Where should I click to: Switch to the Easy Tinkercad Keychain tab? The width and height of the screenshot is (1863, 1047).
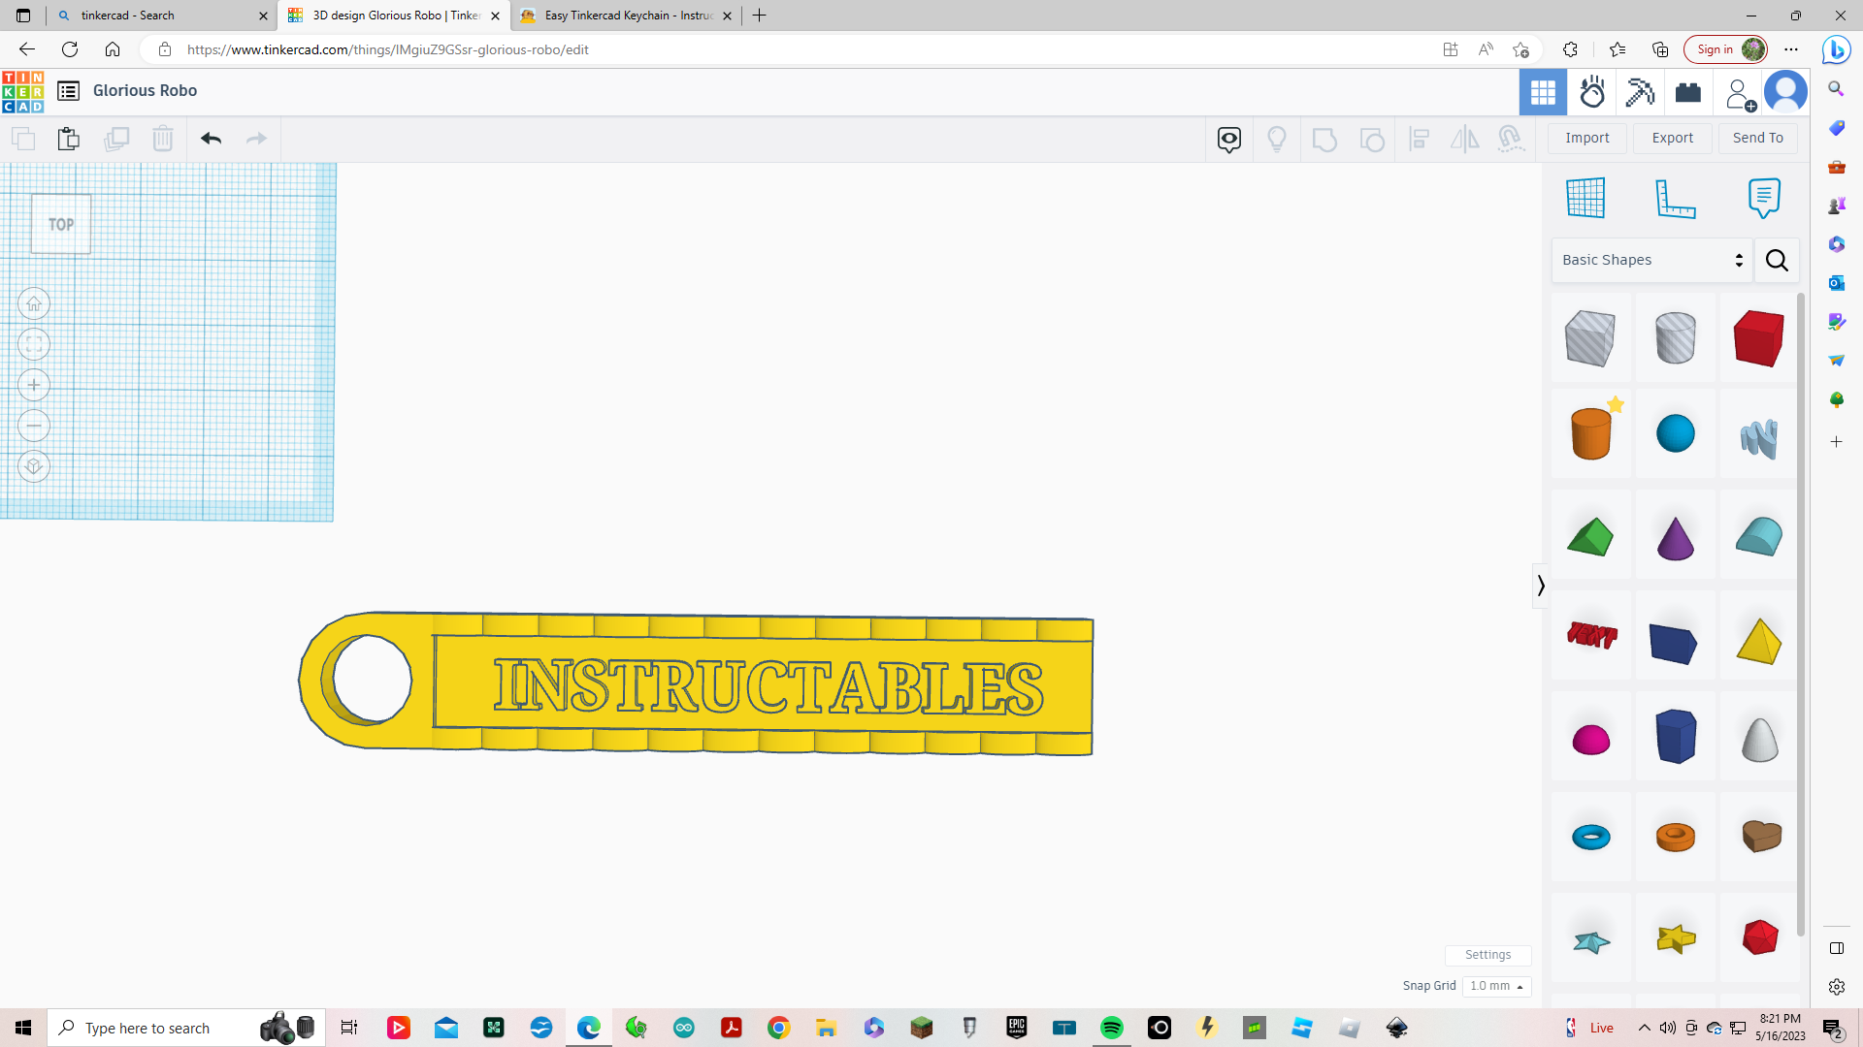tap(621, 16)
